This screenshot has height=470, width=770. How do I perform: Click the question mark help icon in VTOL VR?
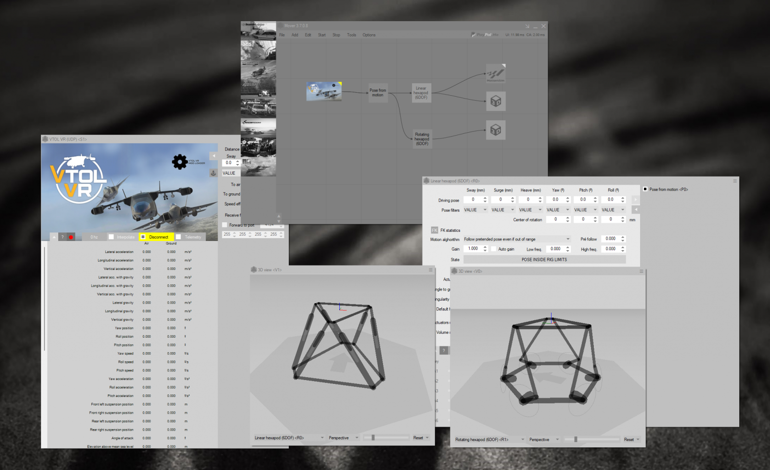coord(63,237)
